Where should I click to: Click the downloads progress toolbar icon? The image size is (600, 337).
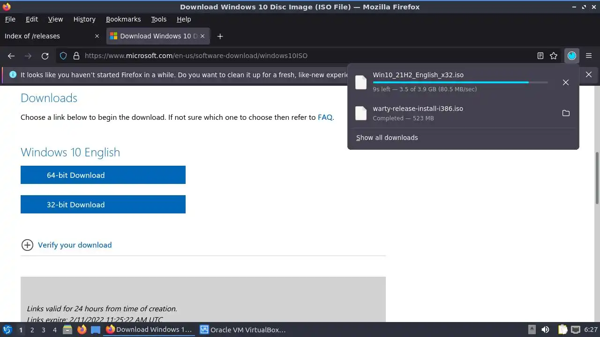[571, 56]
